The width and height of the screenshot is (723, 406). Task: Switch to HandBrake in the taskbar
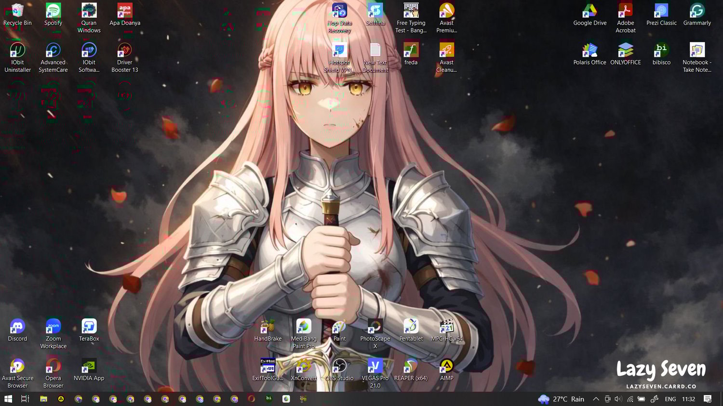(x=303, y=399)
